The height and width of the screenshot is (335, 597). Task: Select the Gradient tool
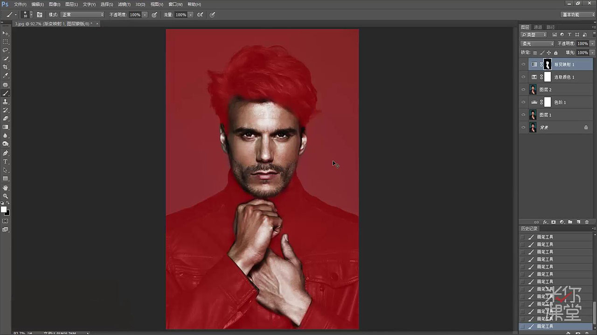(6, 127)
